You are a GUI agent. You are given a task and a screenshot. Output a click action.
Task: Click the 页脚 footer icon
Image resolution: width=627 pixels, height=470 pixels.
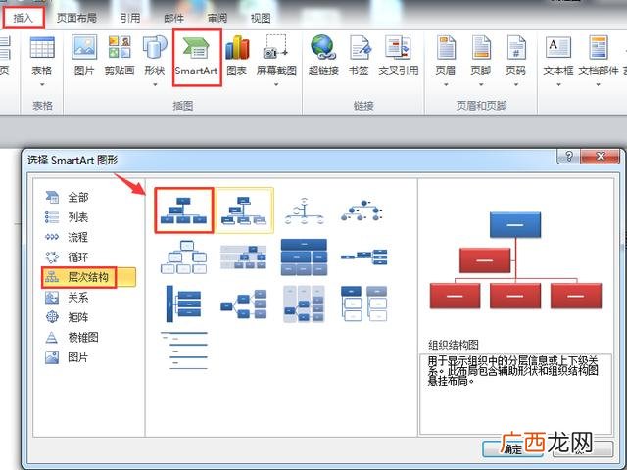481,48
